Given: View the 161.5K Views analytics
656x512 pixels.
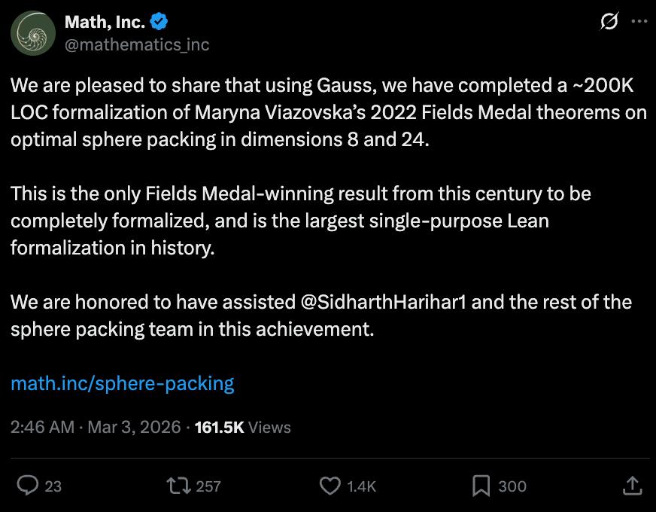Looking at the screenshot, I should tap(242, 427).
